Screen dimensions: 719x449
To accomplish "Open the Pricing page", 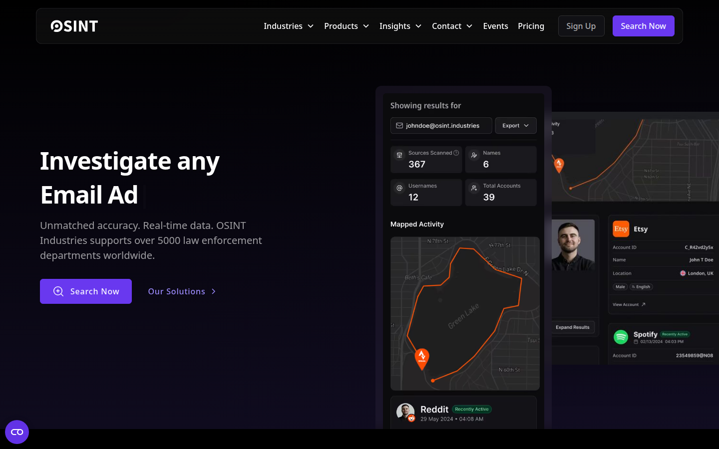I will coord(531,26).
